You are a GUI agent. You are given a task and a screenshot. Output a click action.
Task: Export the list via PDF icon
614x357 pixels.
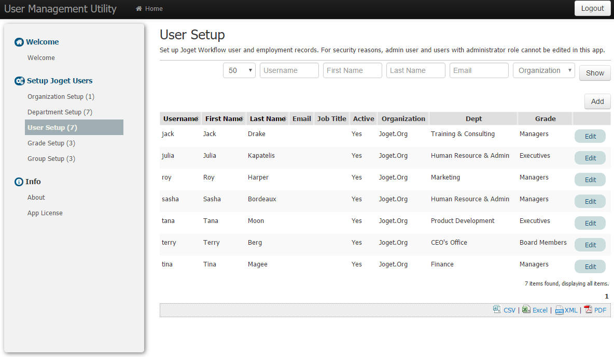[x=588, y=309]
